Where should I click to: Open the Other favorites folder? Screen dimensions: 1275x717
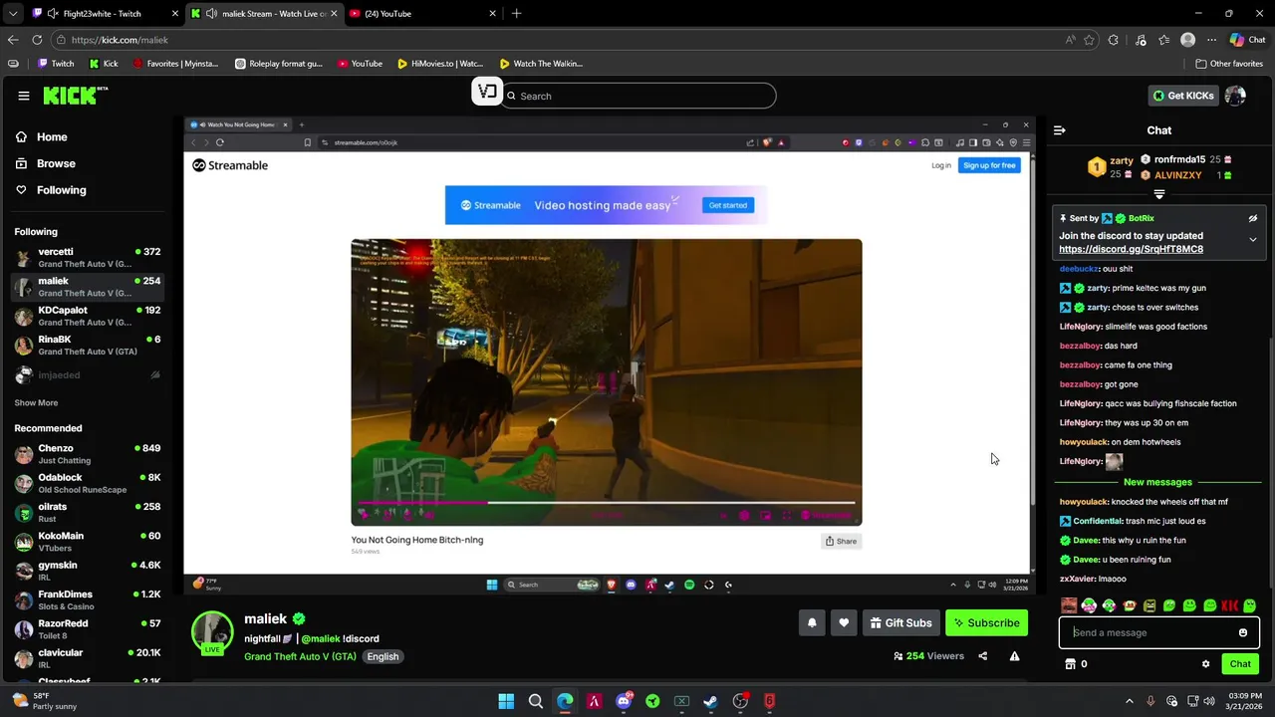[1229, 64]
